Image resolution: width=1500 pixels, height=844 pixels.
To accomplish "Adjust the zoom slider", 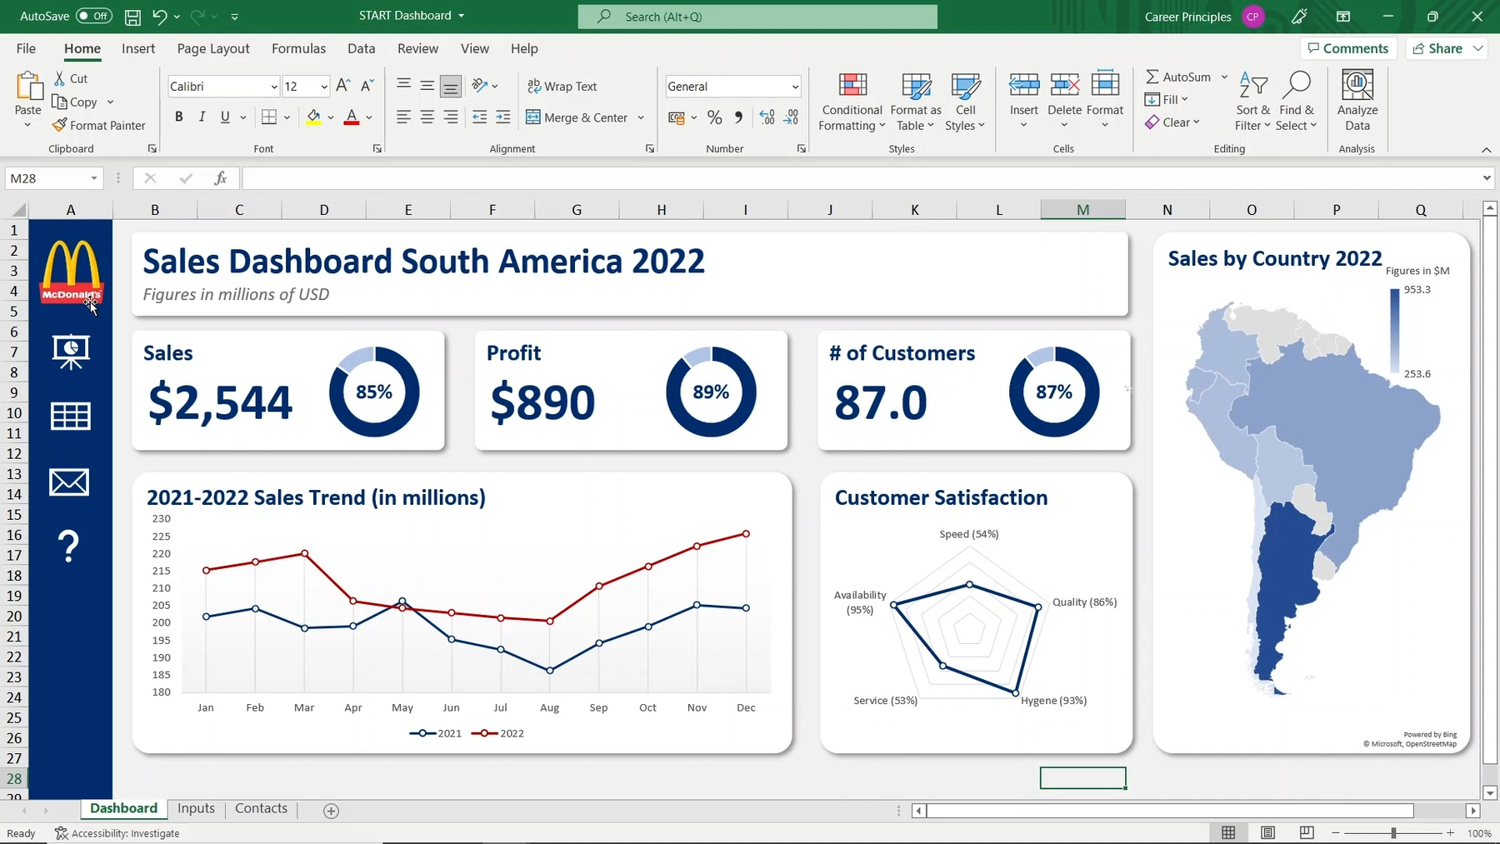I will [1392, 832].
